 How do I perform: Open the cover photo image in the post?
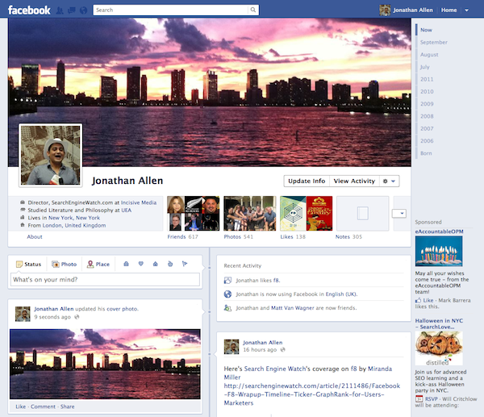click(x=105, y=364)
